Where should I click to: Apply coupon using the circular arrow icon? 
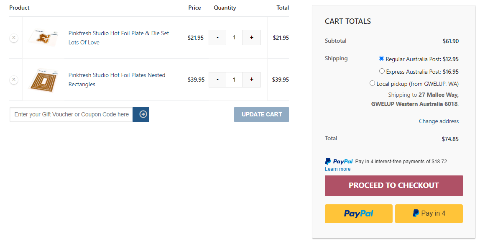point(140,114)
